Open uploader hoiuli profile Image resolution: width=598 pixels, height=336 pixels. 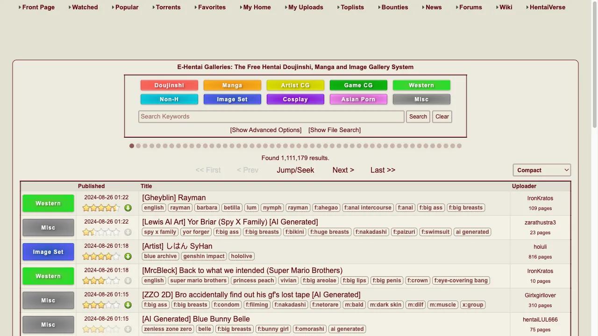click(x=540, y=247)
